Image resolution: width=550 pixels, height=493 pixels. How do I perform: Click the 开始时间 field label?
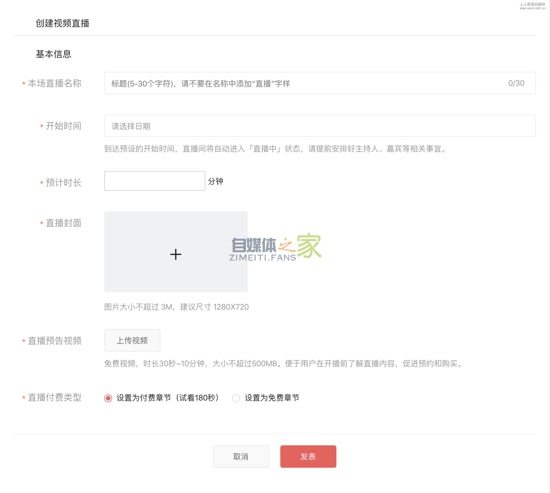[64, 126]
